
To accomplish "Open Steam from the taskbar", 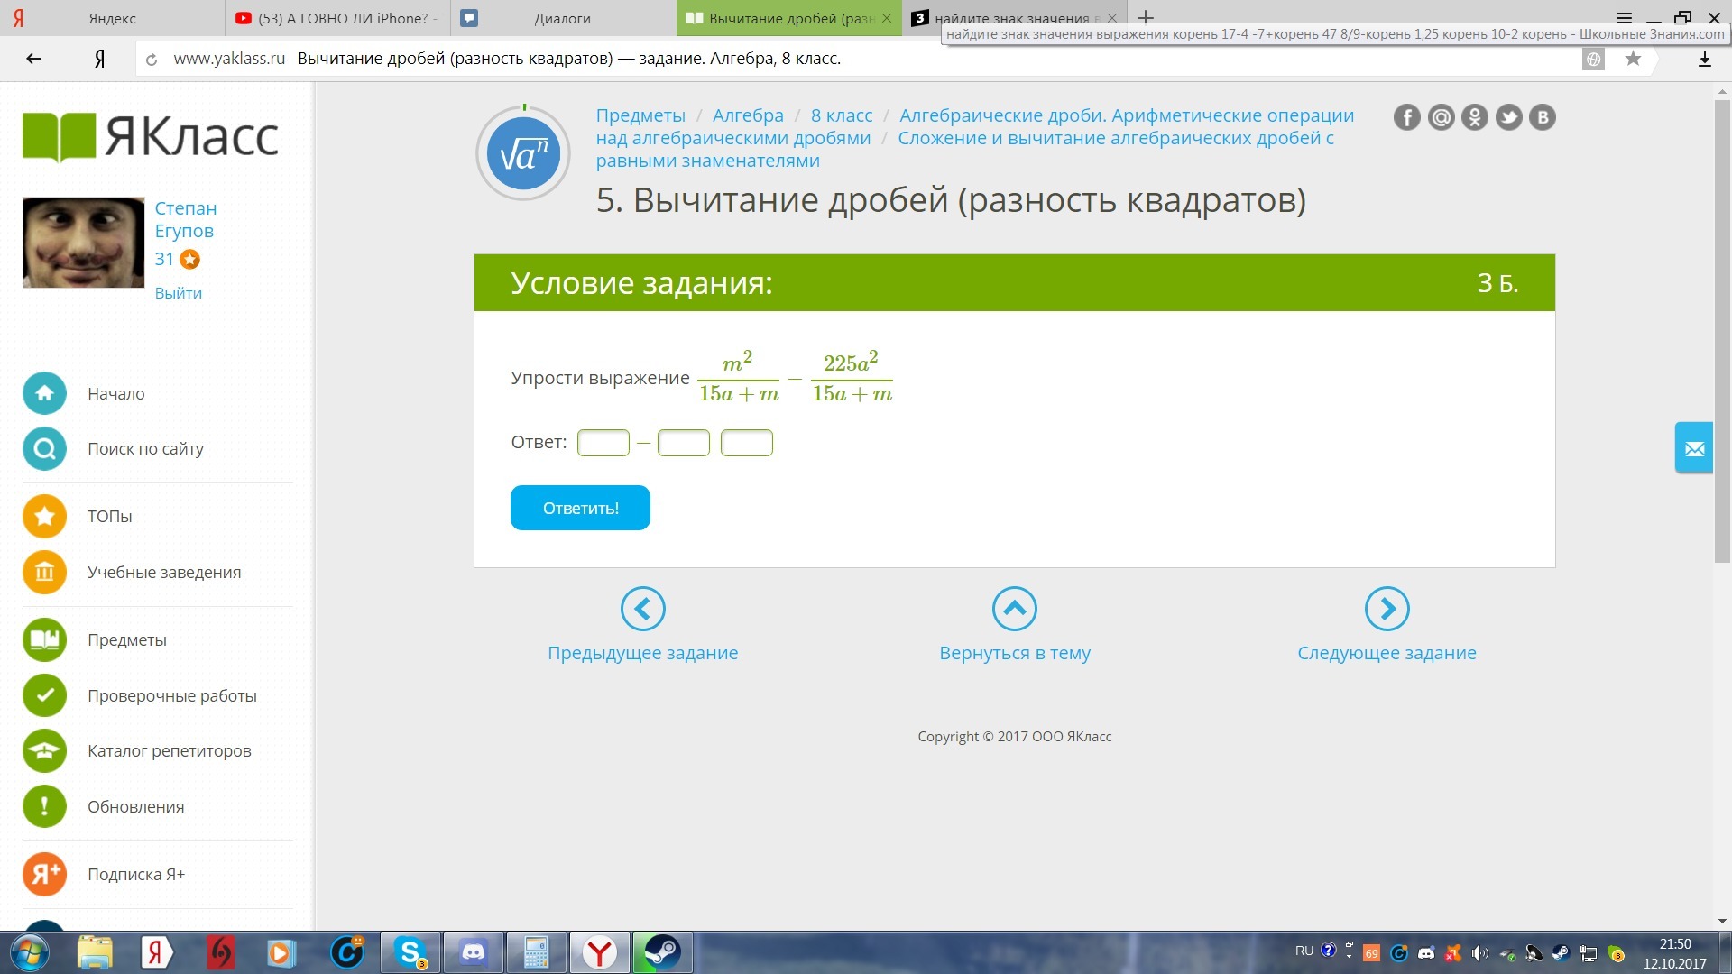I will (x=662, y=952).
